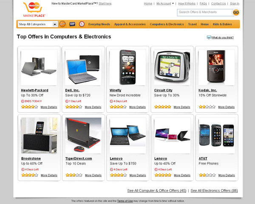This screenshot has height=204, width=255.
Task: Open the Terms of Use link
Action: pos(125,201)
